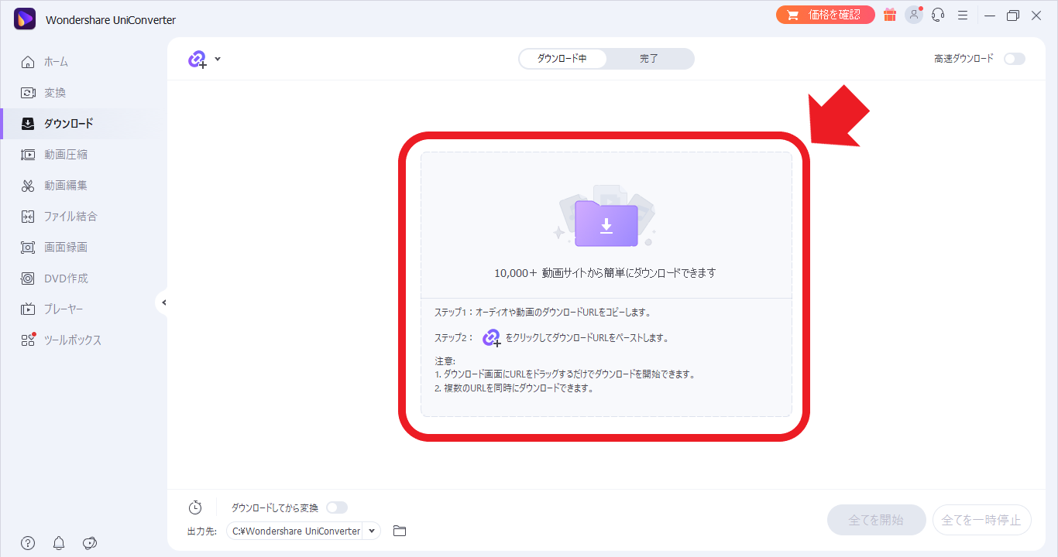Open the help question mark icon
The height and width of the screenshot is (557, 1058).
click(x=28, y=543)
